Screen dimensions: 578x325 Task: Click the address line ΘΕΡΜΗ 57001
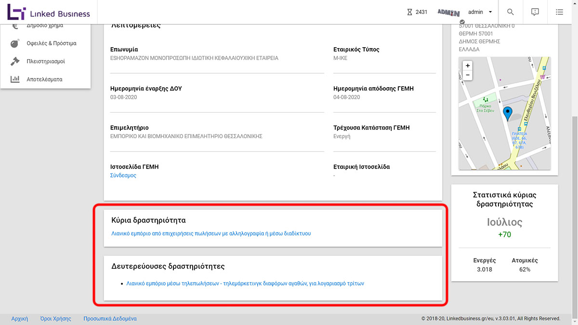pyautogui.click(x=476, y=34)
